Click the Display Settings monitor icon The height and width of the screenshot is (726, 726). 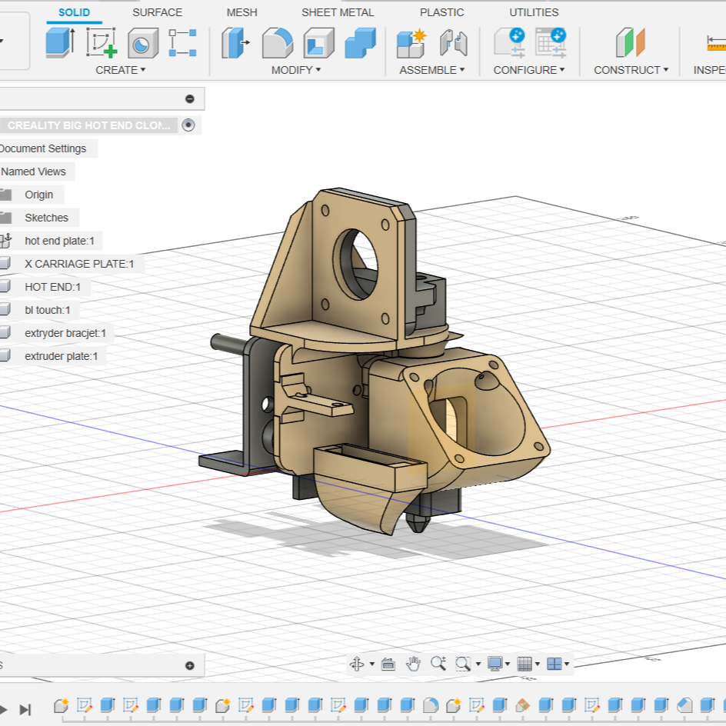(x=495, y=663)
